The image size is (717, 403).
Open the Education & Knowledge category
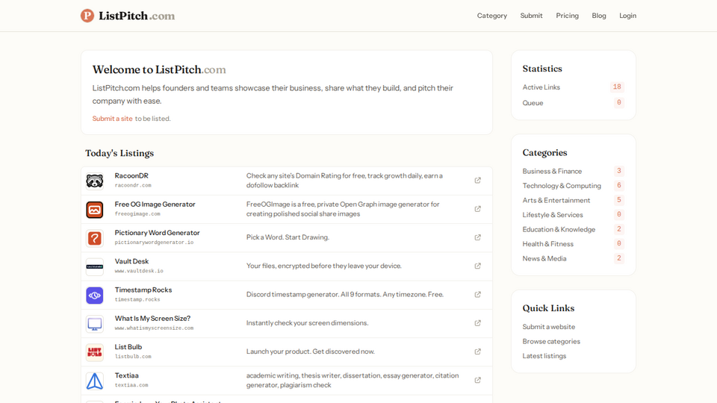point(559,229)
